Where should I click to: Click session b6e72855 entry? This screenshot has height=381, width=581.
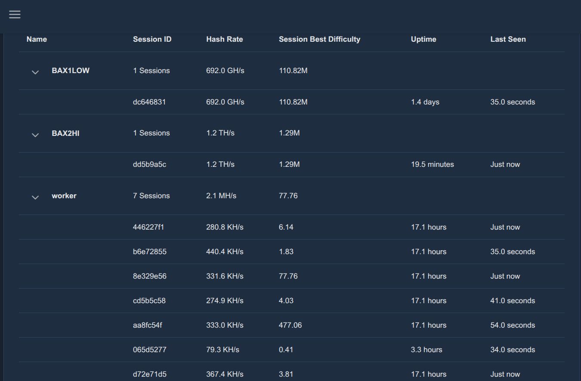coord(149,252)
